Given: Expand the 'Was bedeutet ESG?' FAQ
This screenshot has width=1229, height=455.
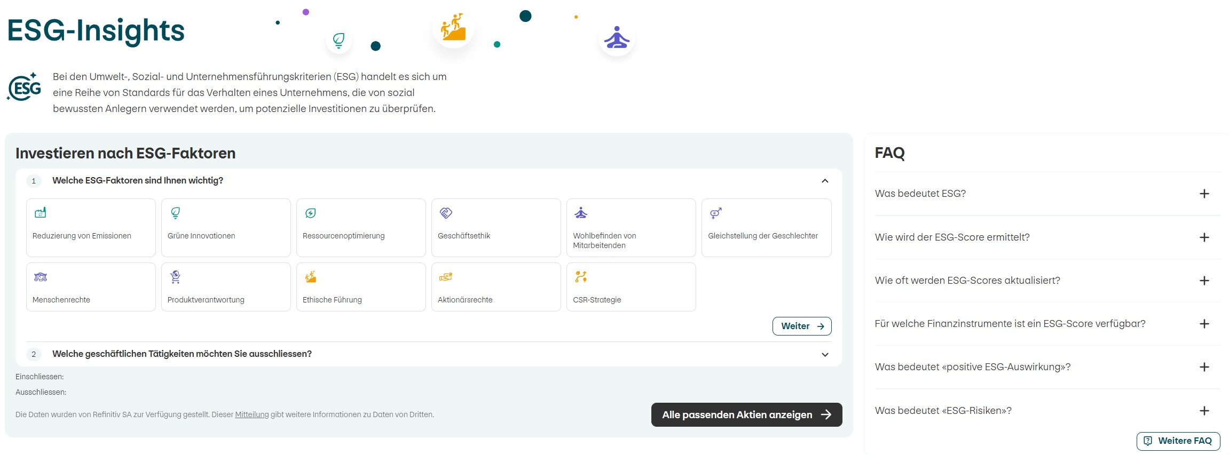Looking at the screenshot, I should click(x=1204, y=194).
